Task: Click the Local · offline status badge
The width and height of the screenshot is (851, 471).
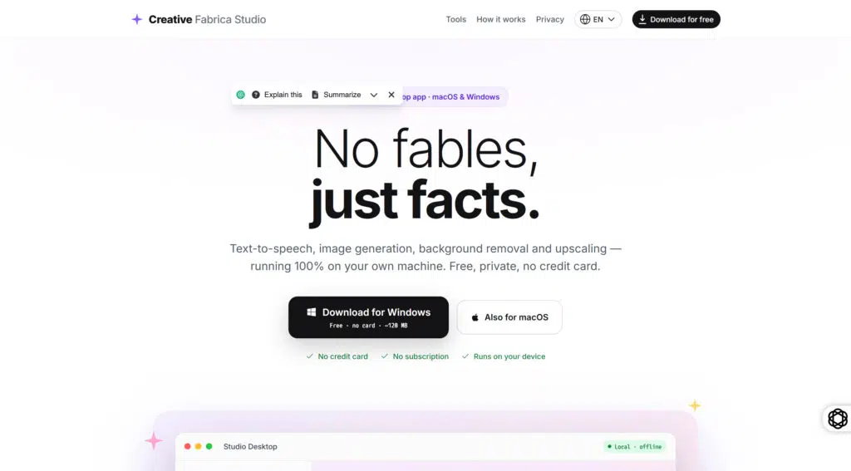Action: coord(634,447)
